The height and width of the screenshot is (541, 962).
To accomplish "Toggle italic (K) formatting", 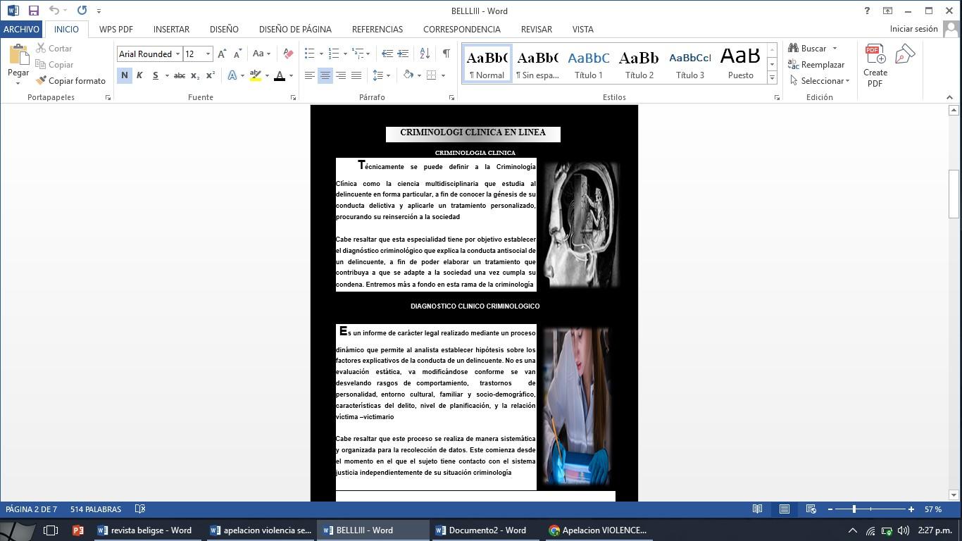I will [x=139, y=75].
